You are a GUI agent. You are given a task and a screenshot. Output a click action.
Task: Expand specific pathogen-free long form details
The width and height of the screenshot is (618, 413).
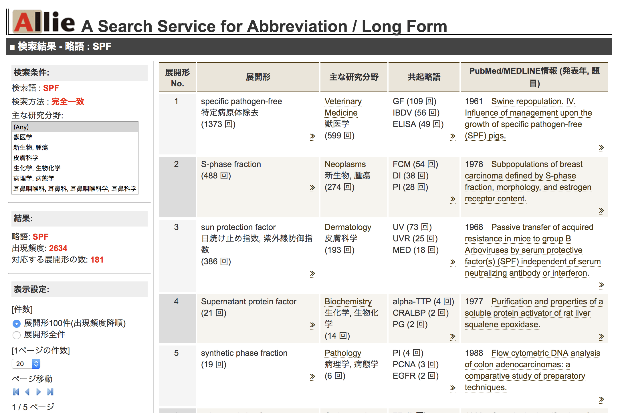point(312,136)
